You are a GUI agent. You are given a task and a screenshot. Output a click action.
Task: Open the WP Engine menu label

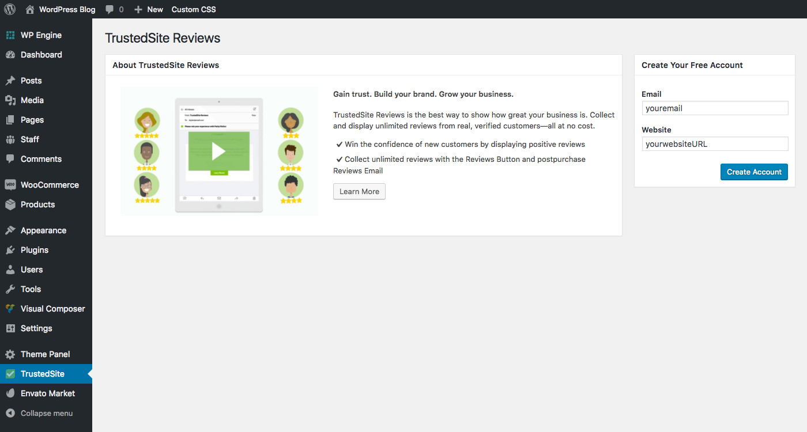[41, 35]
